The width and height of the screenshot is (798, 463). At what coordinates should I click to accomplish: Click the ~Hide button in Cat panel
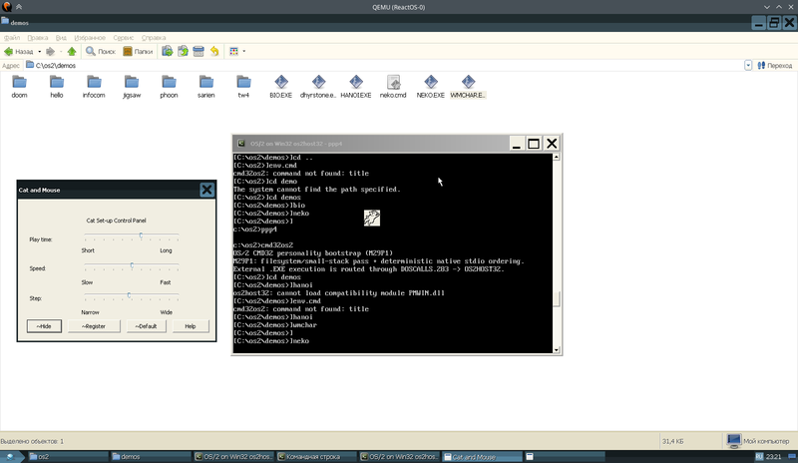tap(44, 326)
